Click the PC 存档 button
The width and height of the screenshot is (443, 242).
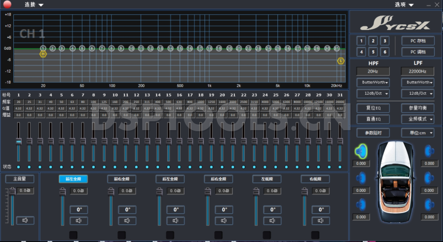(418, 41)
